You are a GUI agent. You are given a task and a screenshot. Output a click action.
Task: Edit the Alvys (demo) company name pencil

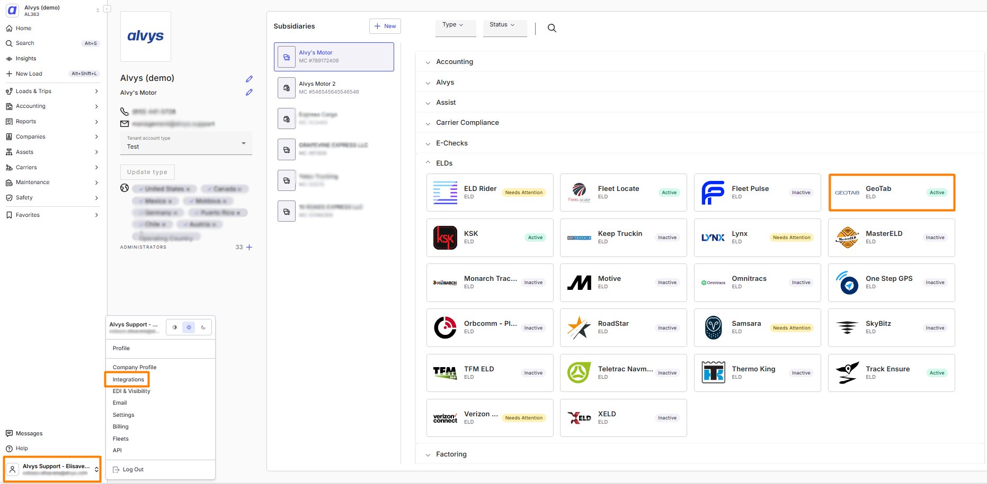click(x=249, y=79)
